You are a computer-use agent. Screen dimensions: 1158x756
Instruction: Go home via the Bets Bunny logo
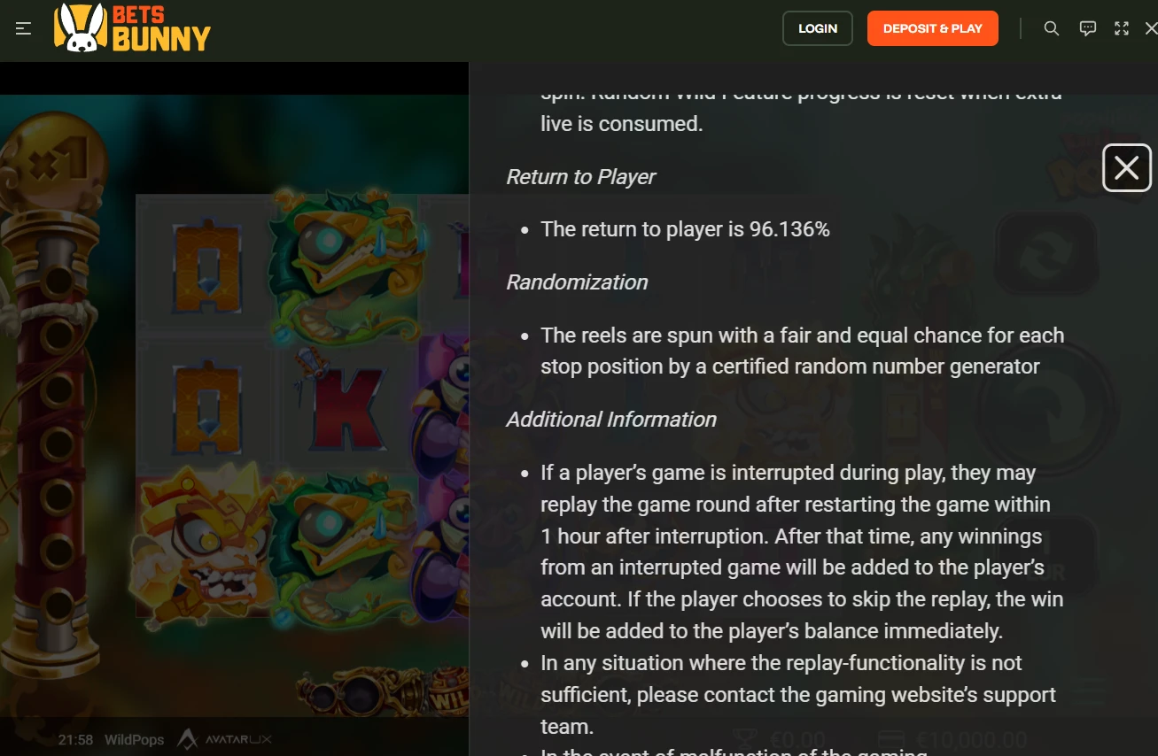(132, 28)
